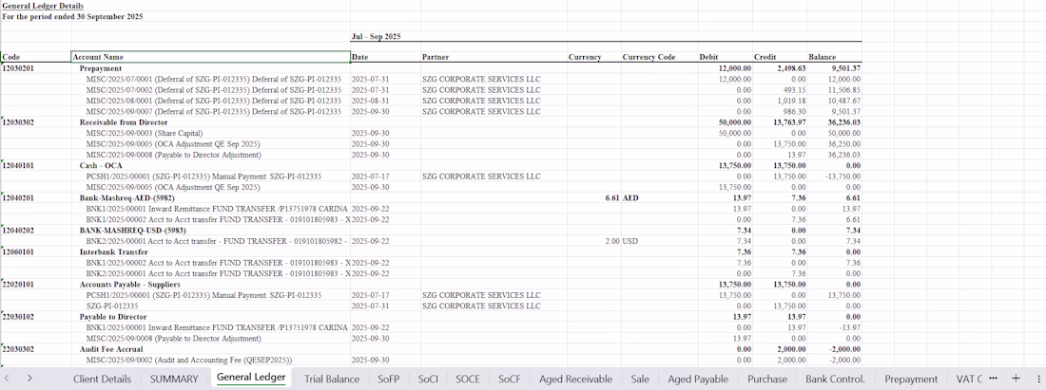Select the Bank-Mashreq-AED-(5982) account cell
This screenshot has width=1046, height=390.
(210, 197)
